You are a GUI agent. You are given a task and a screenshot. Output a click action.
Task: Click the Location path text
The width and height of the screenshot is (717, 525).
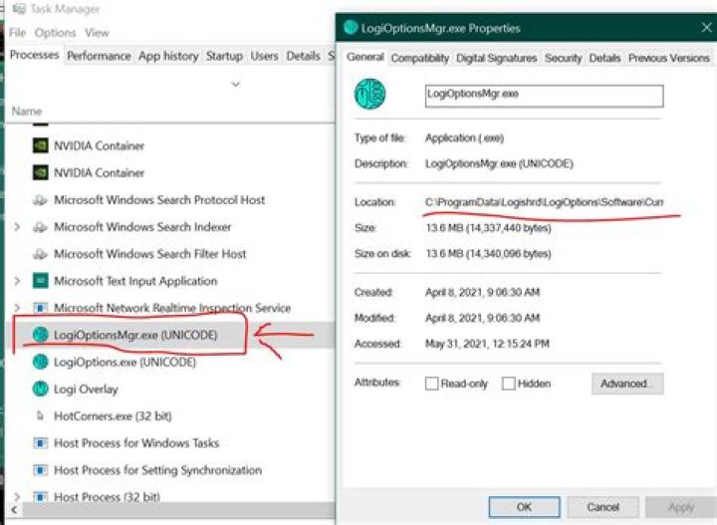[544, 202]
